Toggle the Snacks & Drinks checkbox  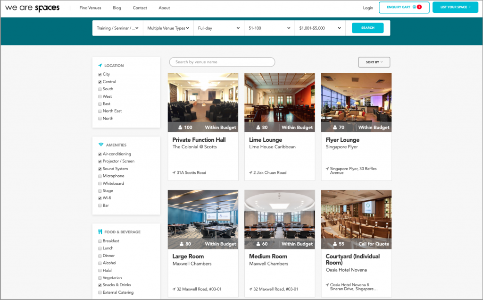click(x=100, y=285)
